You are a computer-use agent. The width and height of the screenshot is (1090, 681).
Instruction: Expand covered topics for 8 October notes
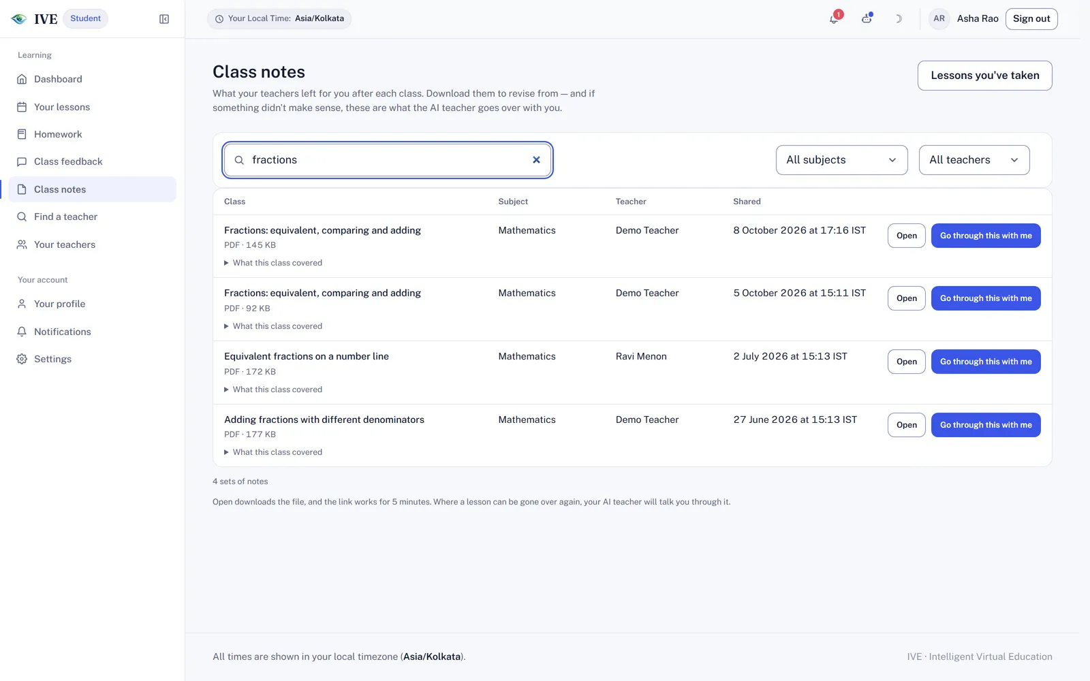[x=273, y=263]
